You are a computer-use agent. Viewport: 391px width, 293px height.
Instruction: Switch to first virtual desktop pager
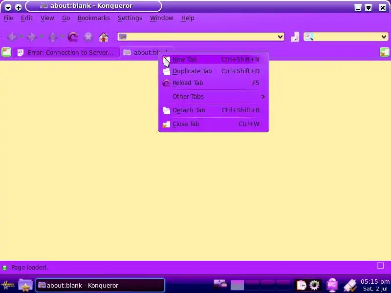237,286
